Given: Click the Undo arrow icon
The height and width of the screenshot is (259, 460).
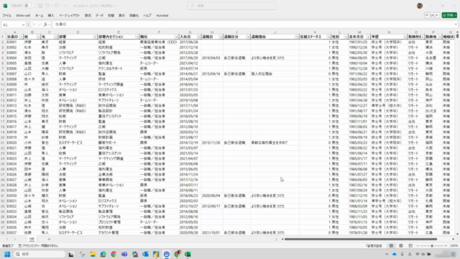Looking at the screenshot, I should [47, 6].
